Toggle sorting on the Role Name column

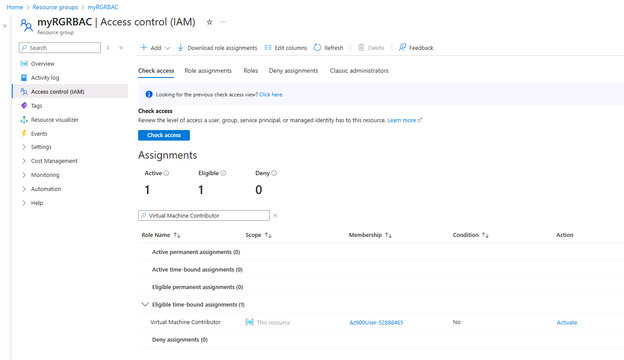(x=177, y=235)
